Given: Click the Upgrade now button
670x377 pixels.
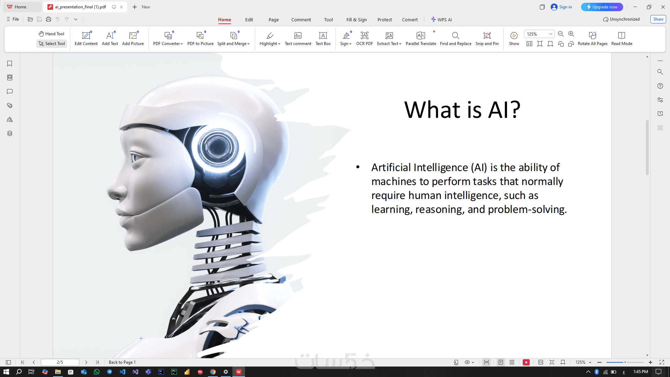Looking at the screenshot, I should click(602, 7).
